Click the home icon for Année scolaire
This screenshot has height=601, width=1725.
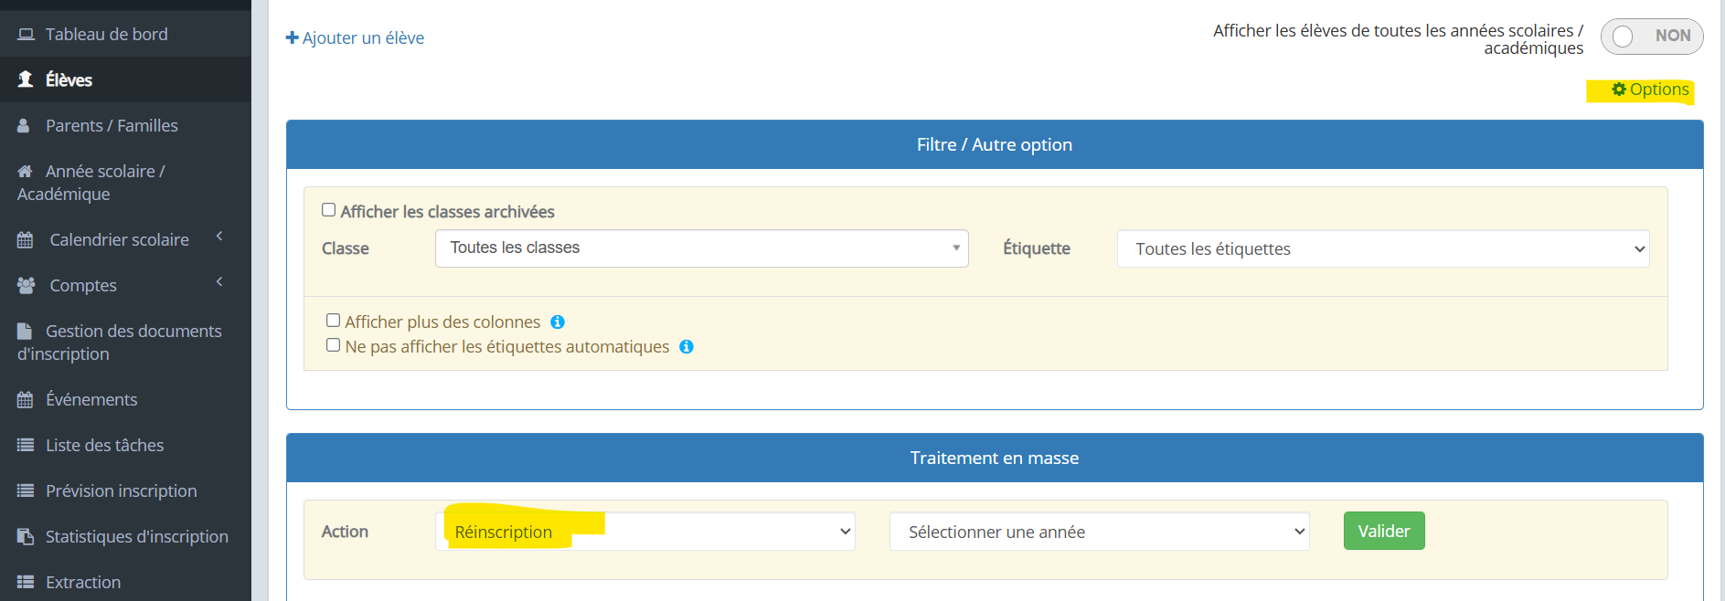pos(25,172)
